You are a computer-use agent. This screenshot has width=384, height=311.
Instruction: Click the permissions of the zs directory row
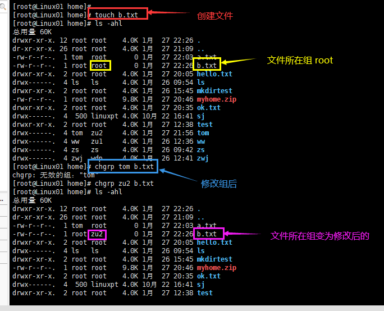[x=34, y=150]
